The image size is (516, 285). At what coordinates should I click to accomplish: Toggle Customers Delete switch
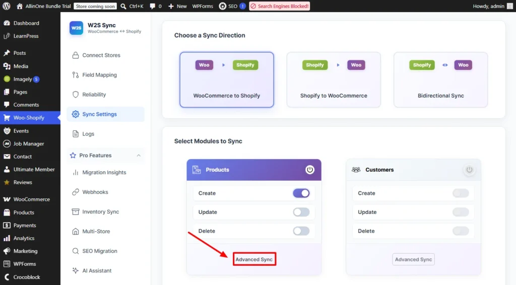461,231
